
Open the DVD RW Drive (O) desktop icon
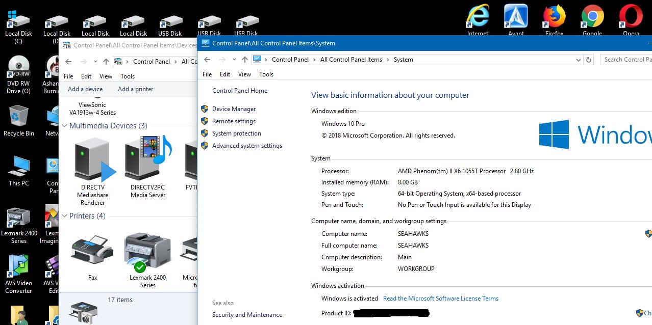[18, 75]
